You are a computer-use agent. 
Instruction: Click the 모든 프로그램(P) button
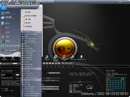(11, 50)
